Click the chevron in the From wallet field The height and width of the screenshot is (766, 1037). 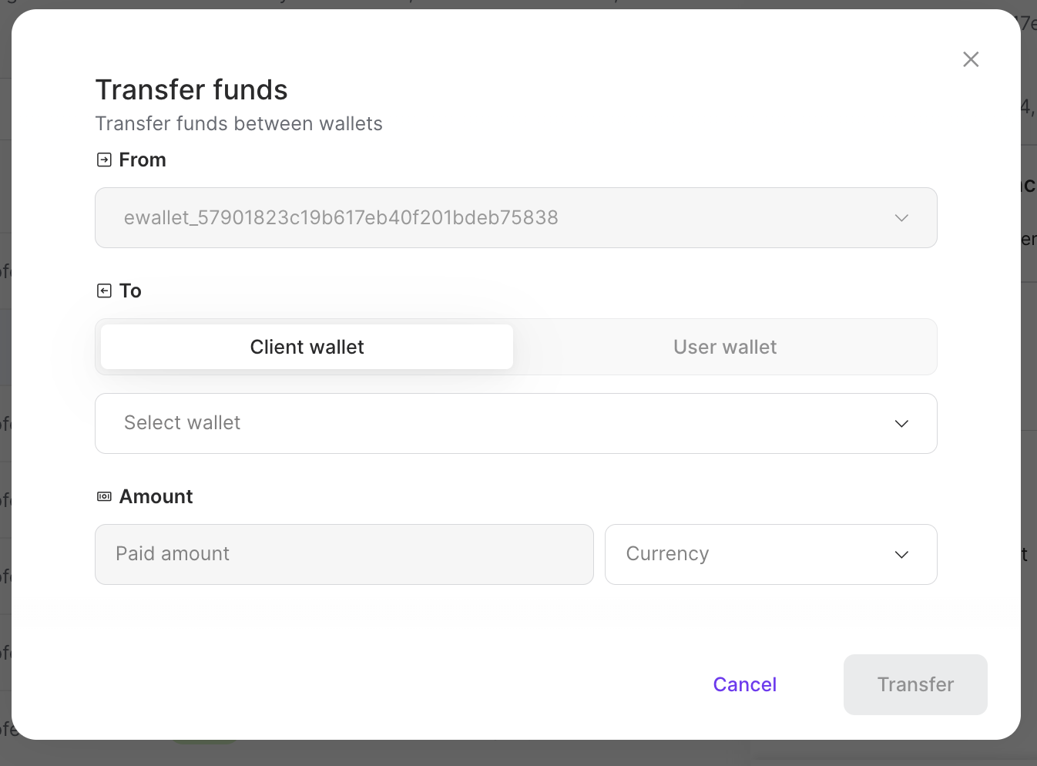[x=901, y=218]
